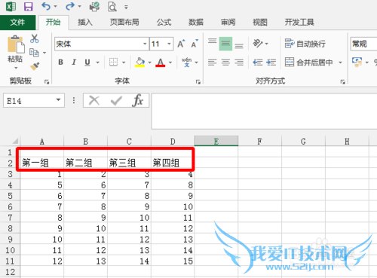377x278 pixels.
Task: Open the print preview icon
Action: (x=112, y=7)
